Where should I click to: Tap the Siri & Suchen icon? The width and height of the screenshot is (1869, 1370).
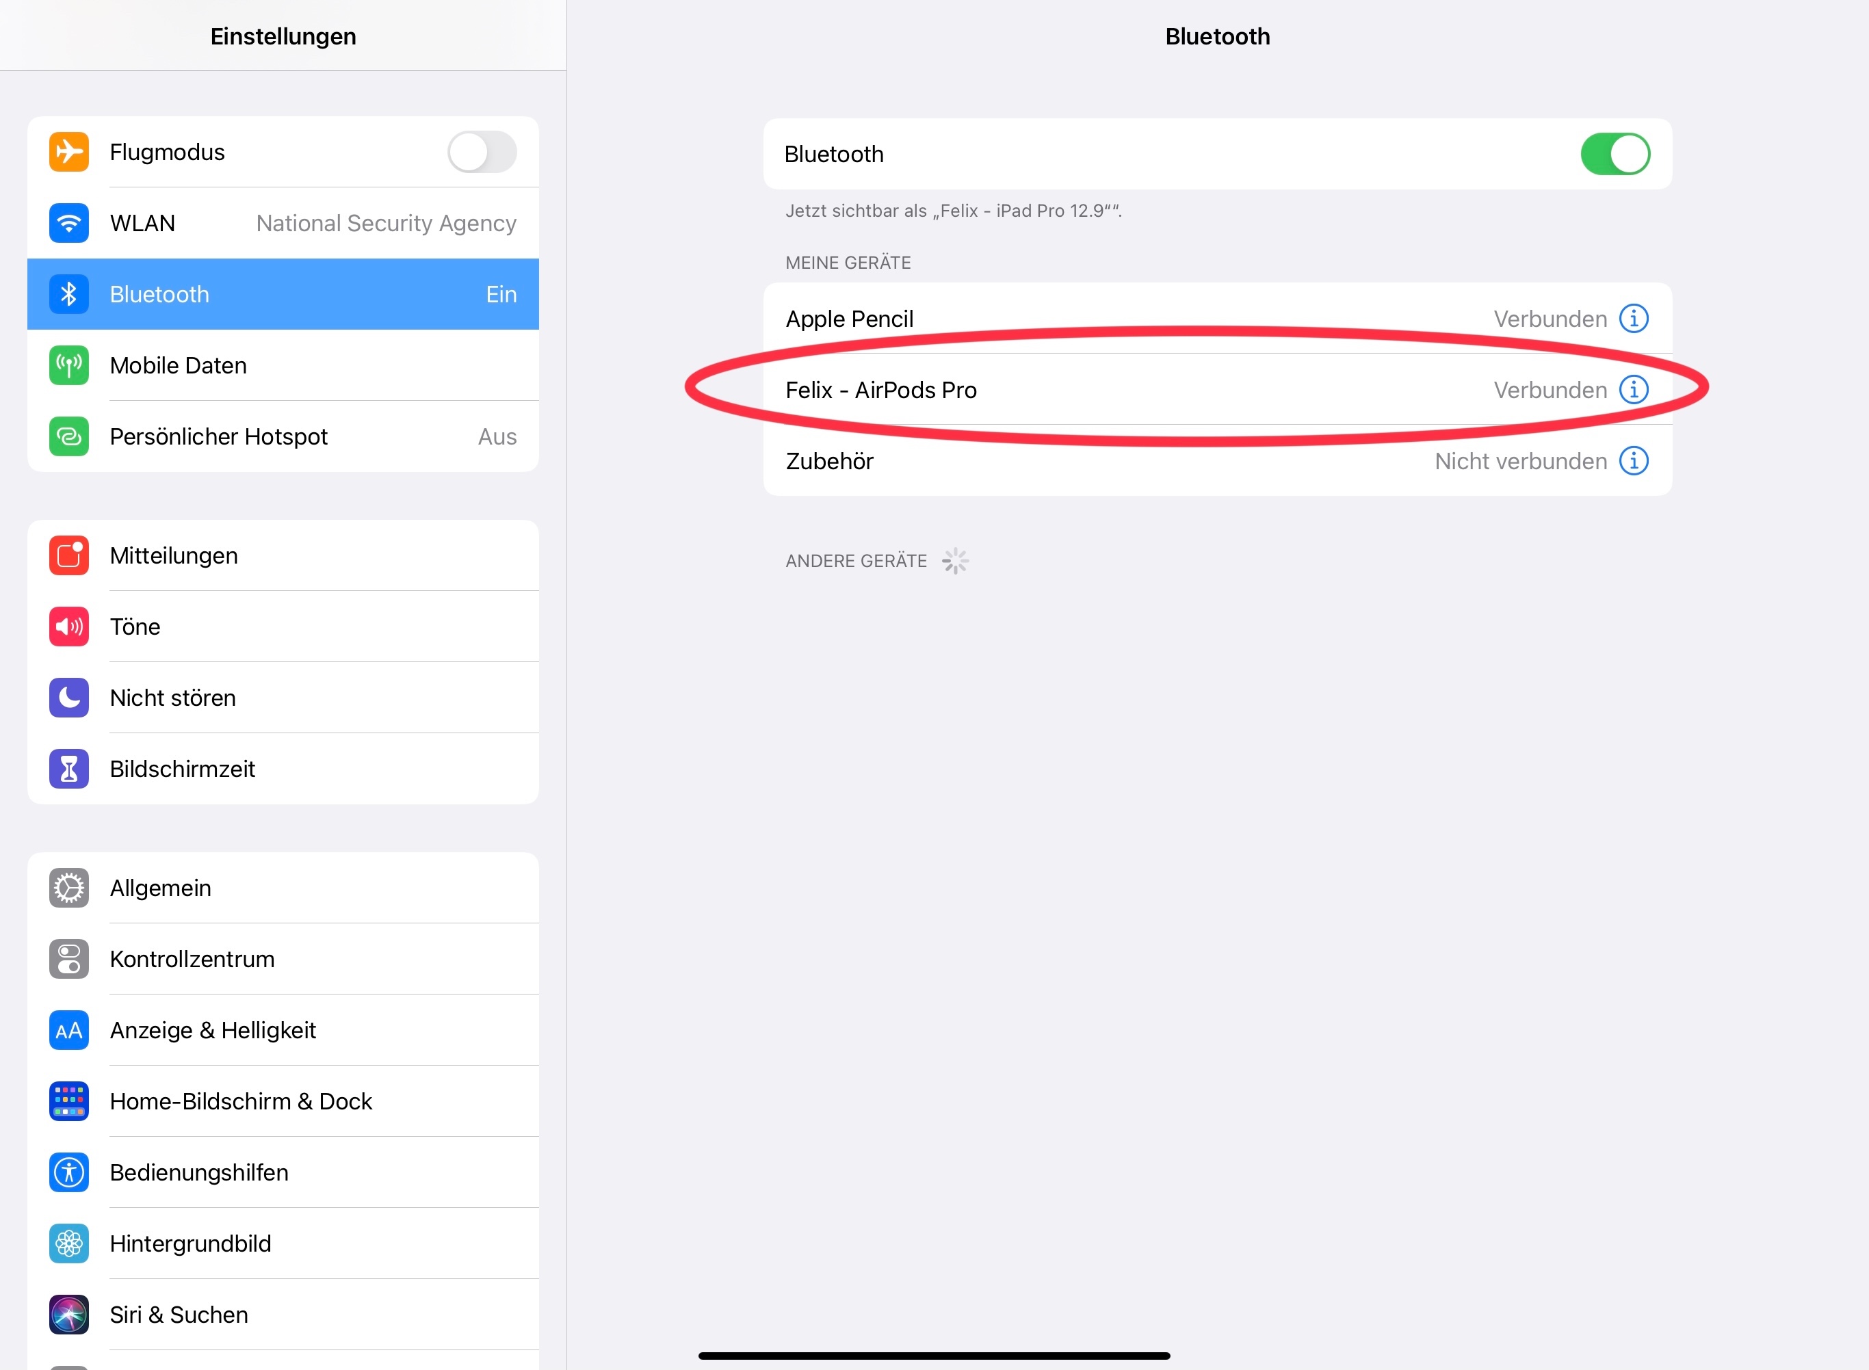click(x=69, y=1315)
